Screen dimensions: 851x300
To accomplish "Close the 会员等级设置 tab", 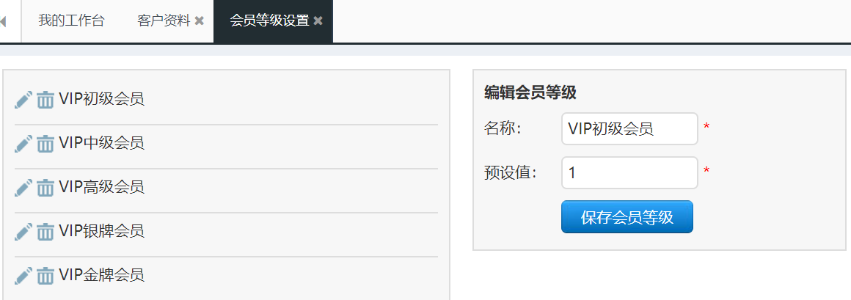I will pyautogui.click(x=318, y=21).
